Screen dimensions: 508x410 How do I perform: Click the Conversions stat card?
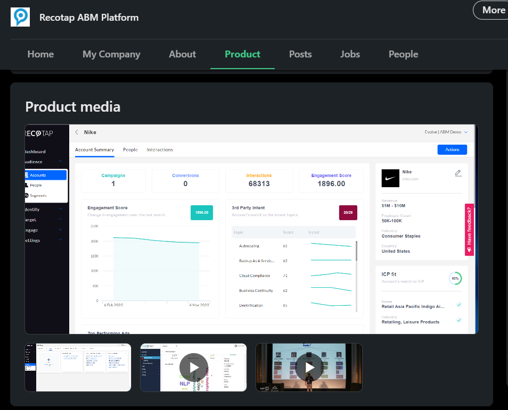[185, 181]
